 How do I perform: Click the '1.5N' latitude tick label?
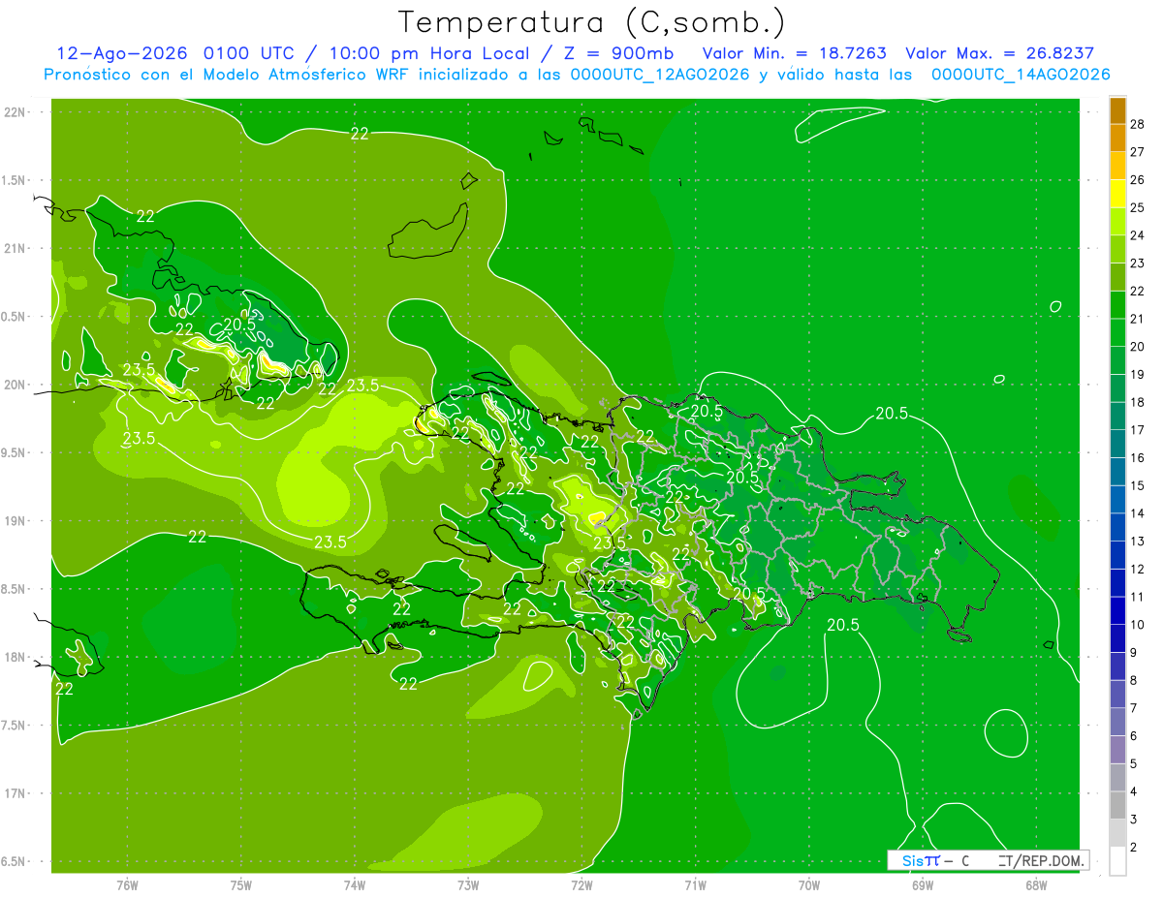pos(15,181)
